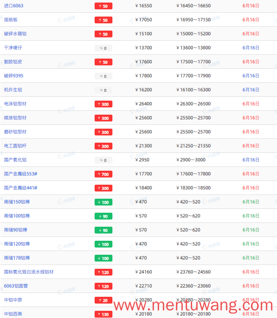Open the 6063铝圆管 product link

coord(16,286)
